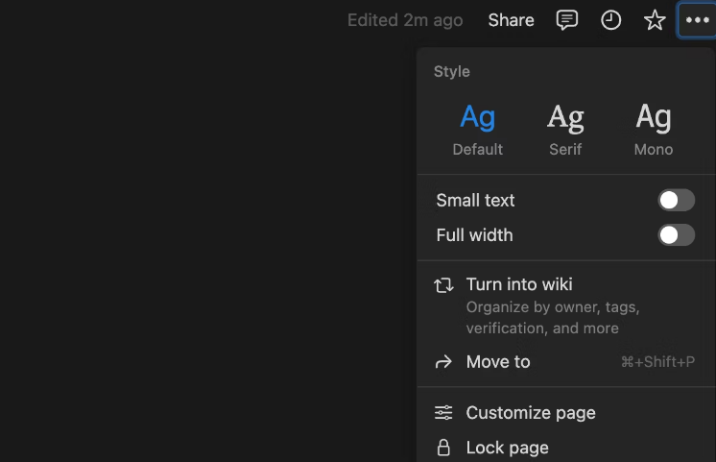The image size is (716, 462).
Task: Click the Turn into wiki arrows icon
Action: click(443, 285)
